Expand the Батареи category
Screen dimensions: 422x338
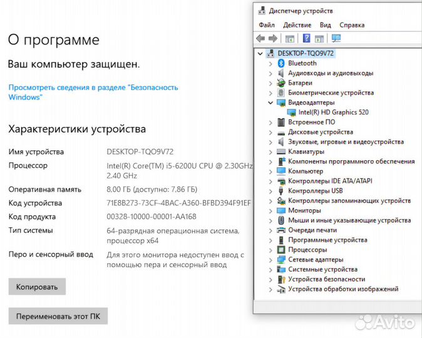270,83
